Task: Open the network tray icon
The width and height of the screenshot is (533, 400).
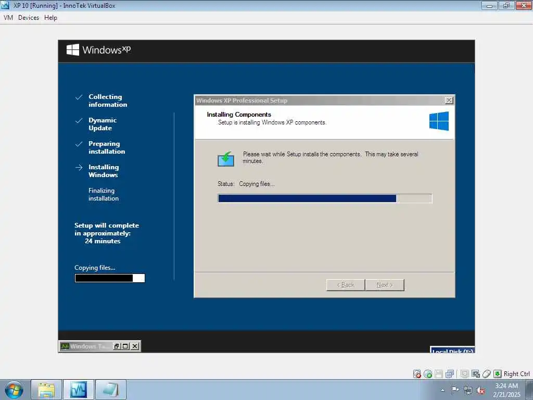Action: (468, 391)
